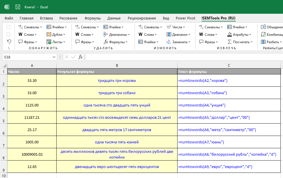The image size is (283, 178).
Task: Expand the Числа dropdown
Action: point(176,27)
